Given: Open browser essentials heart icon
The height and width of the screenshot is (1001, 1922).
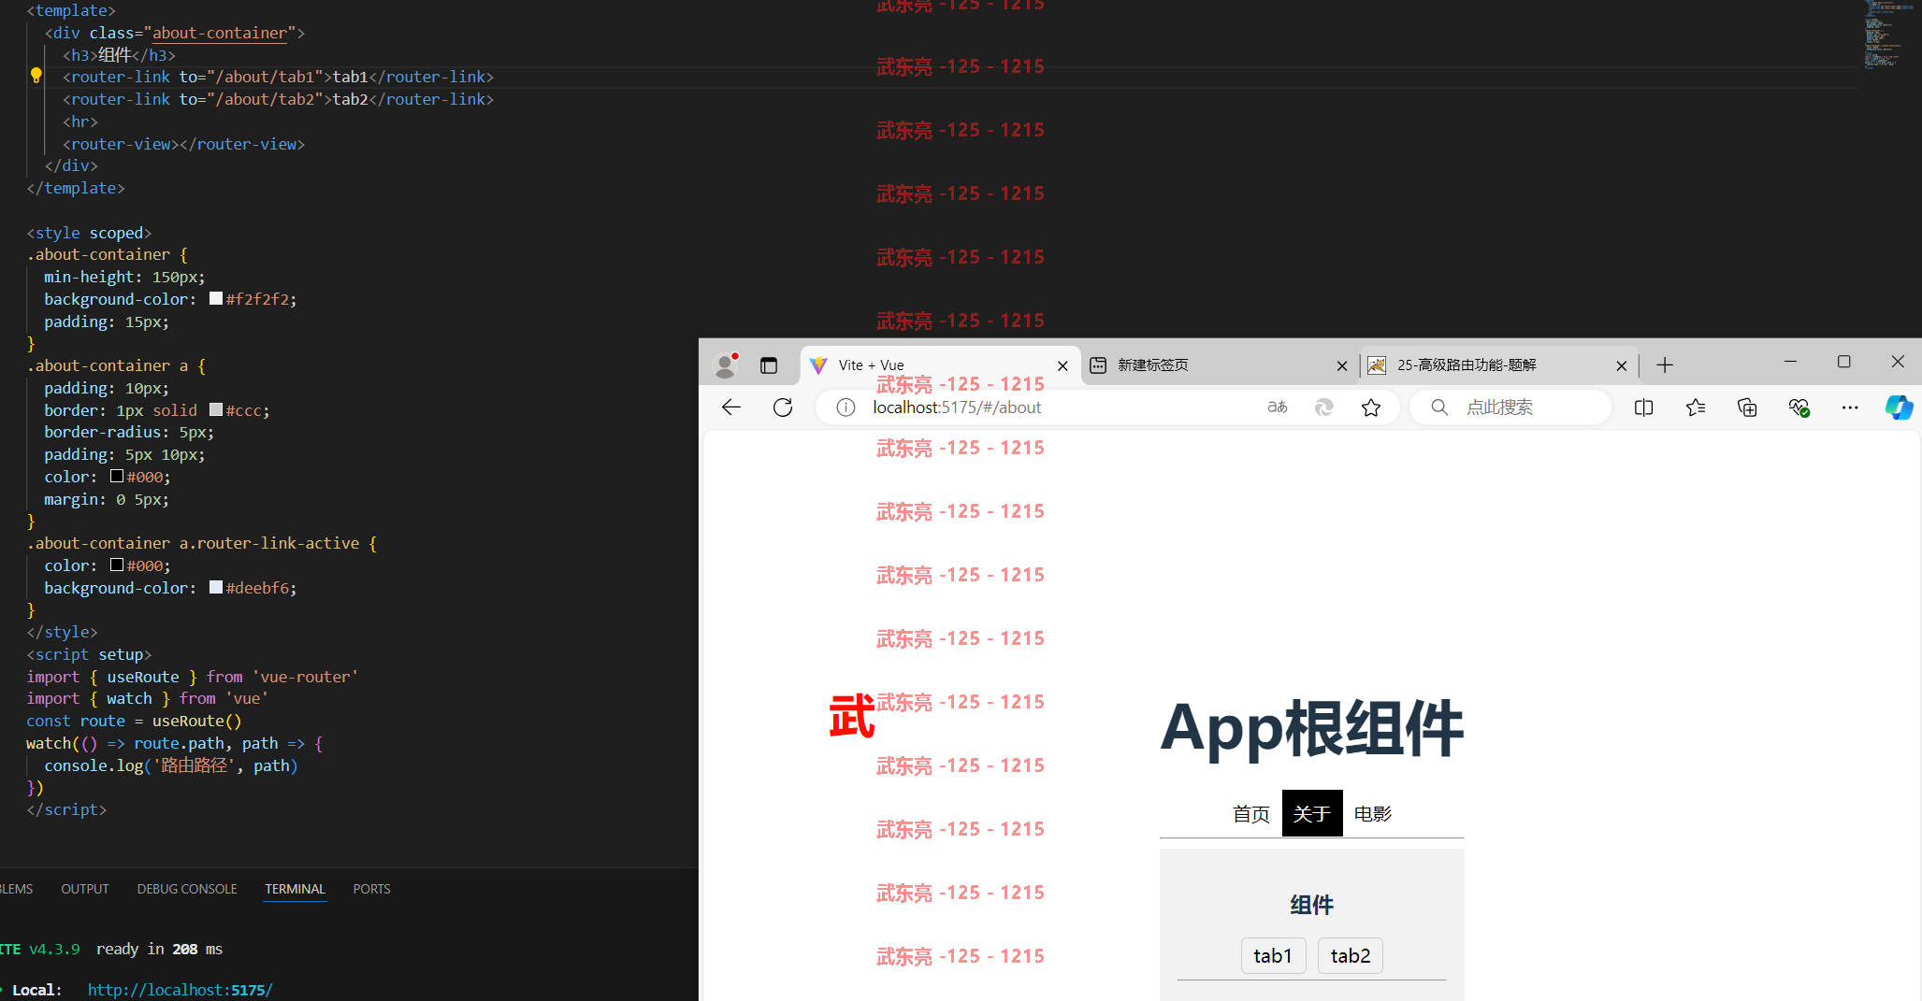Looking at the screenshot, I should pyautogui.click(x=1799, y=408).
